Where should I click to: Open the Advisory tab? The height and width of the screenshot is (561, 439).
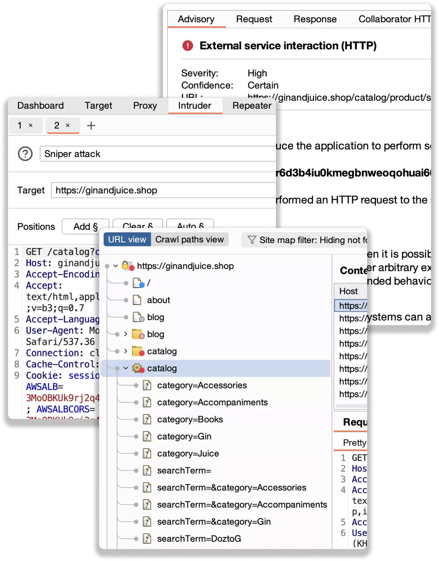[196, 19]
